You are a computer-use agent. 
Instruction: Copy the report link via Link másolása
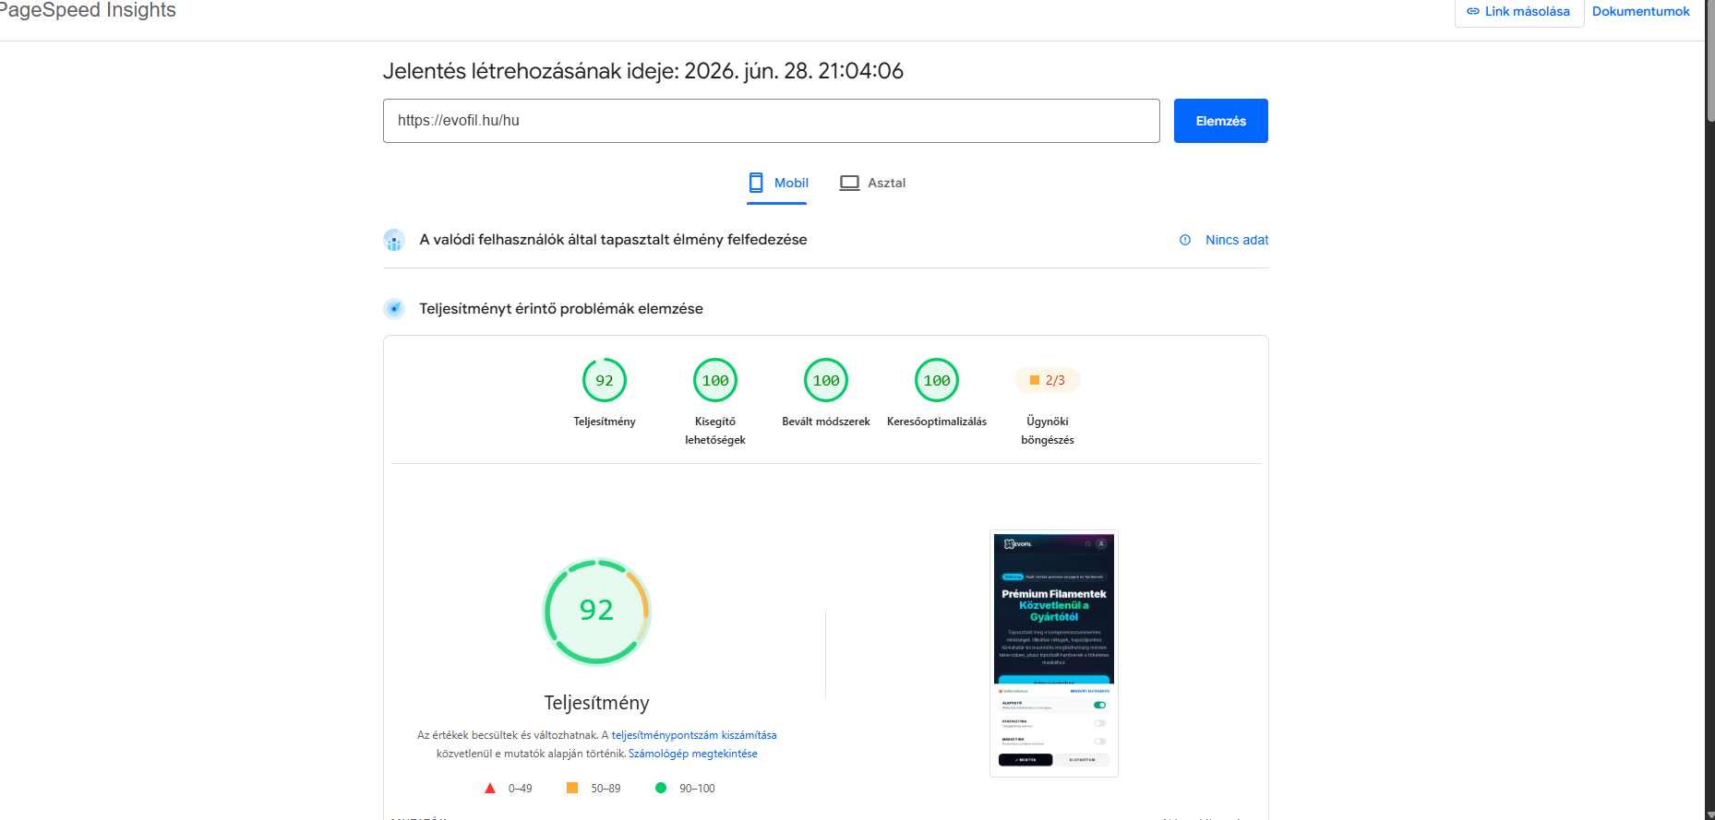tap(1518, 12)
